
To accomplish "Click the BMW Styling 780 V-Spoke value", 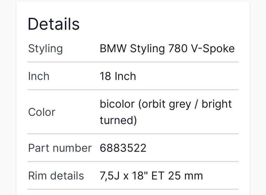I will 167,49.
